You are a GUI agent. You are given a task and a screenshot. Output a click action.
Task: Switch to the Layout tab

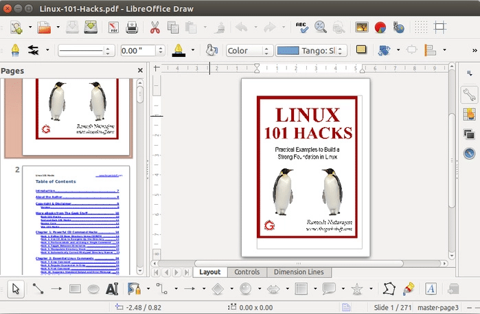click(210, 272)
